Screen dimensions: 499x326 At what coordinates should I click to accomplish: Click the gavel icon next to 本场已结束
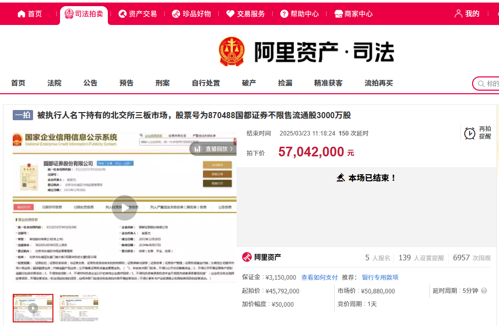point(341,177)
